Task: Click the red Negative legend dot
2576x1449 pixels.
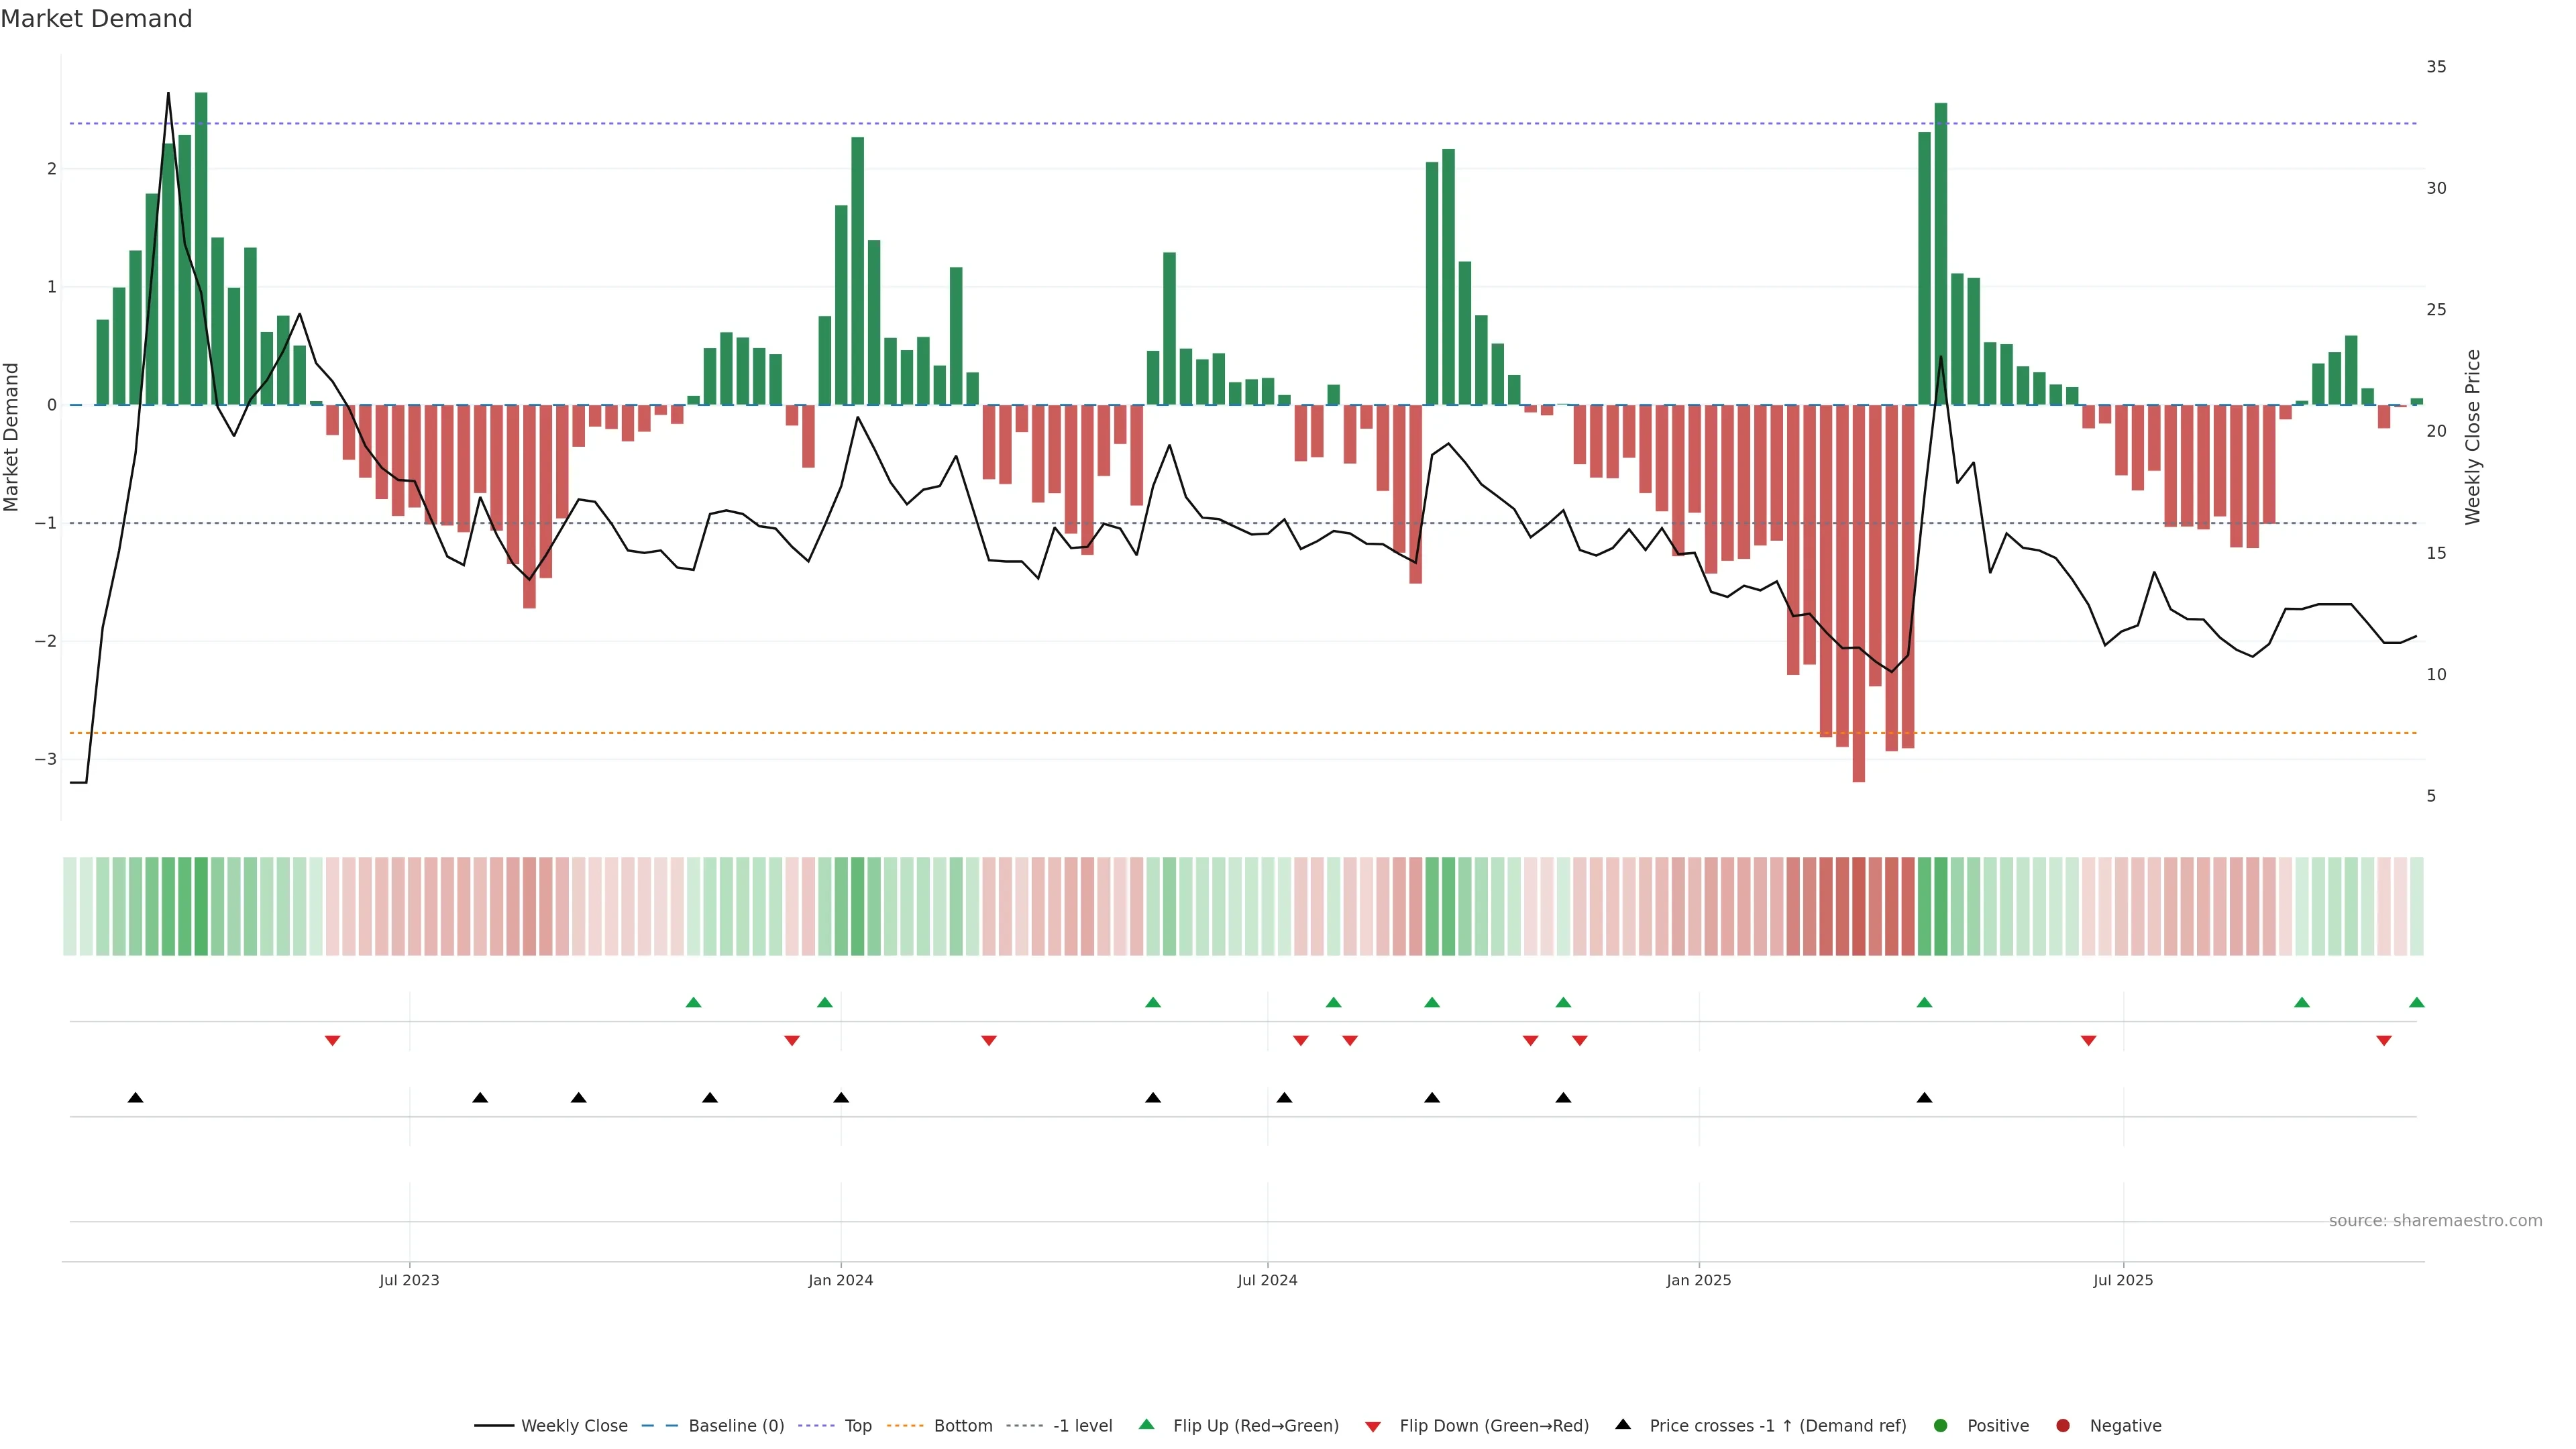Action: pyautogui.click(x=2062, y=1425)
